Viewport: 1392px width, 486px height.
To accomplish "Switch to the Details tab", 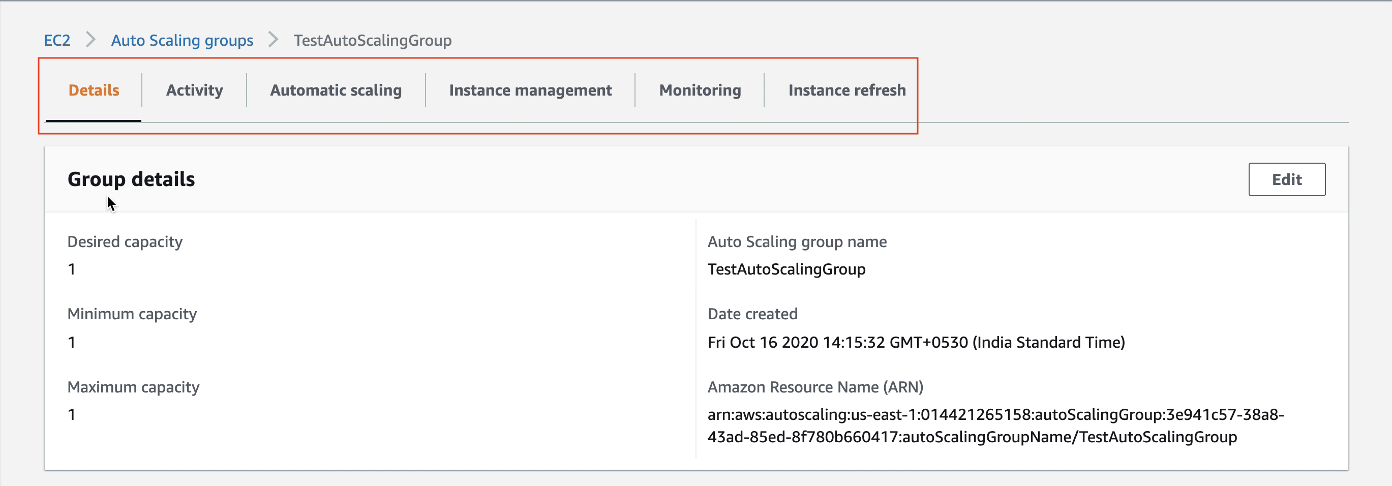I will coord(94,90).
